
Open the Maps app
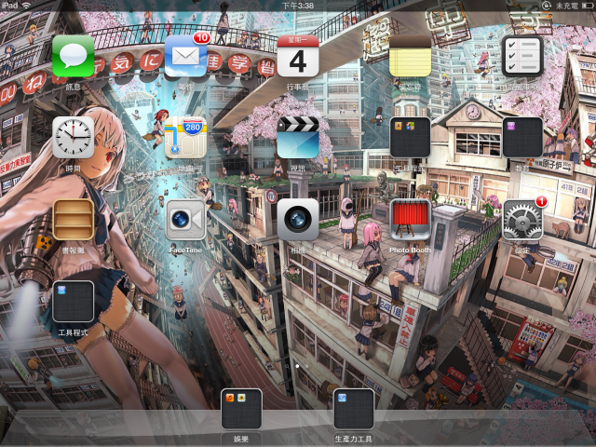click(x=185, y=137)
